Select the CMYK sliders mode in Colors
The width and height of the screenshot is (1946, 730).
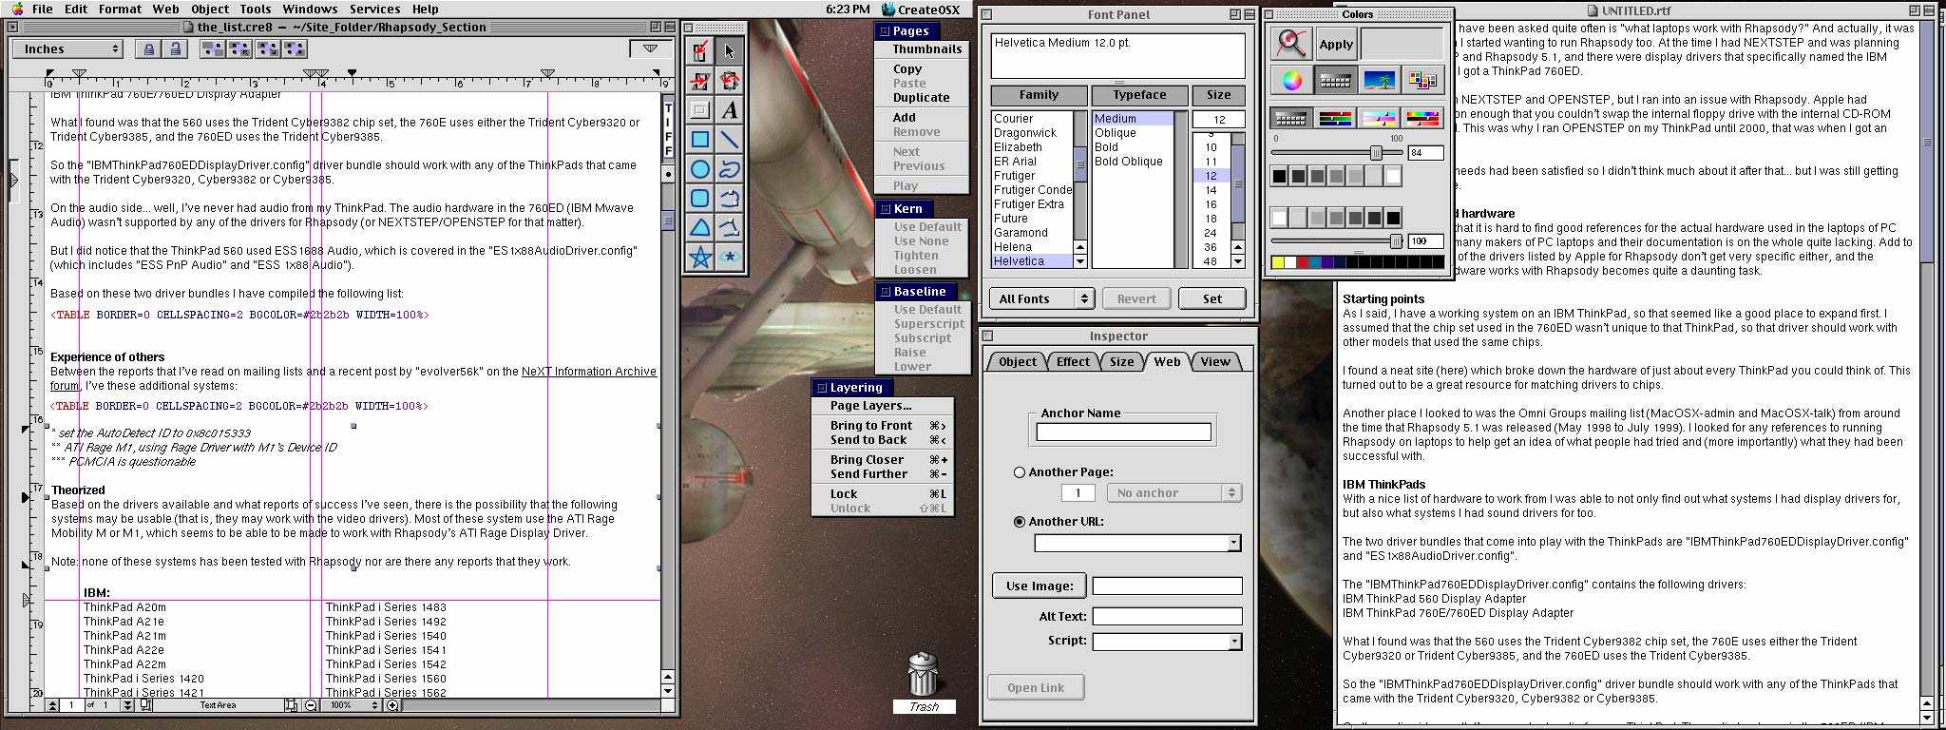point(1379,119)
